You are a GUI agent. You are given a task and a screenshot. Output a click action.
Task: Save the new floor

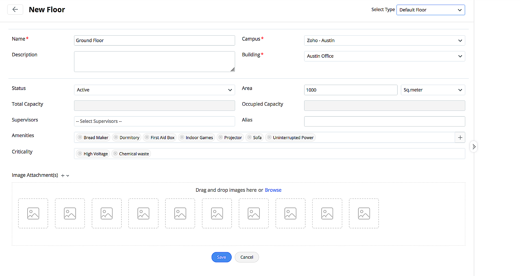[221, 257]
